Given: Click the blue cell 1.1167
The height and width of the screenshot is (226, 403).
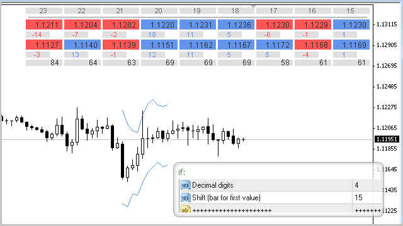Looking at the screenshot, I should tap(236, 45).
